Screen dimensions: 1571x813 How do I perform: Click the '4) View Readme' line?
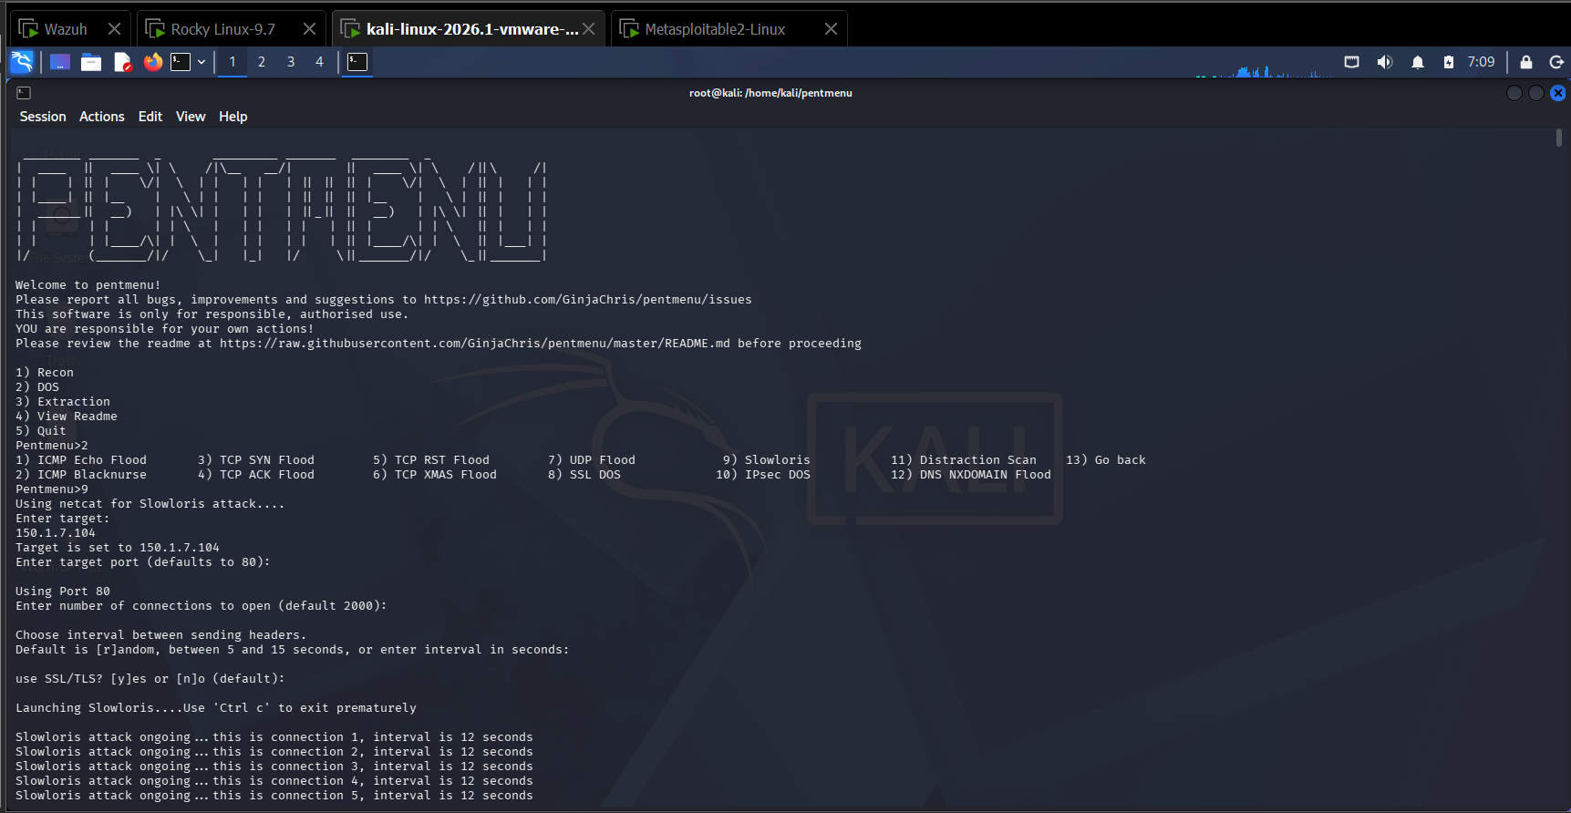point(67,417)
